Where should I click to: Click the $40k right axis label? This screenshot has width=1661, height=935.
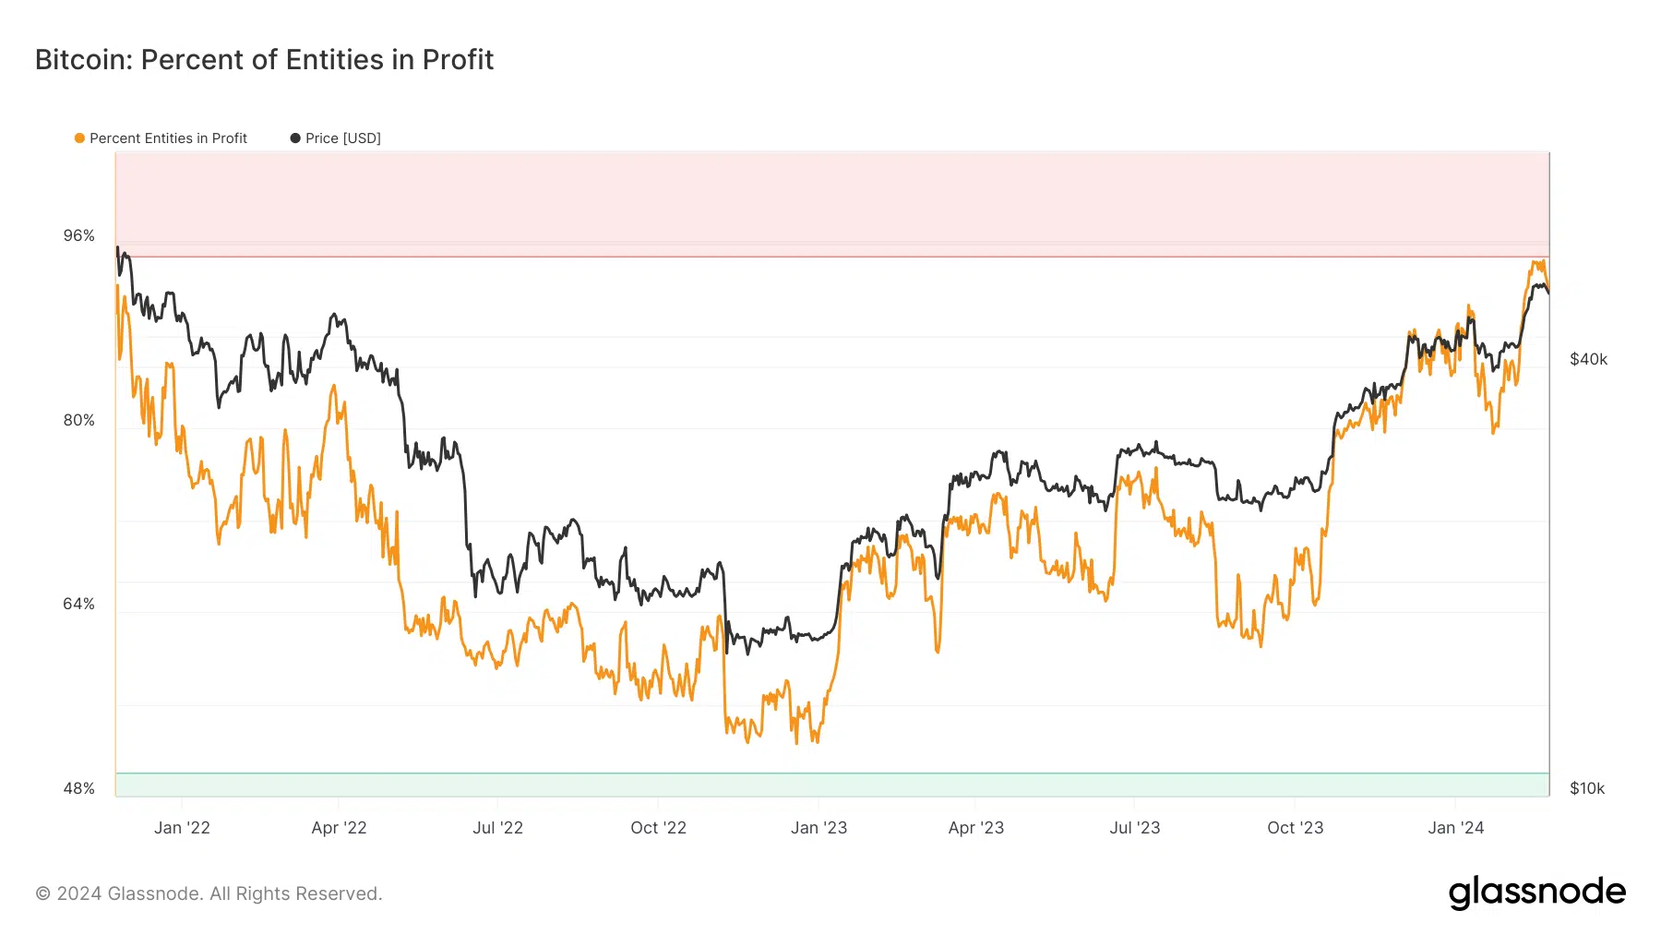pos(1588,359)
